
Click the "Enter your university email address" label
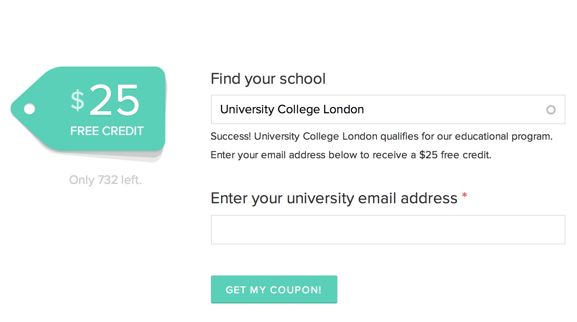coord(334,198)
